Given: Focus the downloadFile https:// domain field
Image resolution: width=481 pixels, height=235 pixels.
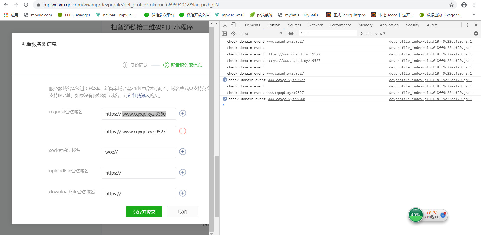Looking at the screenshot, I should (139, 193).
